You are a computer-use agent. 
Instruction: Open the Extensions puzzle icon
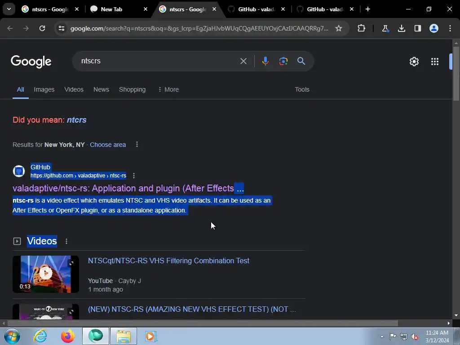click(x=362, y=28)
